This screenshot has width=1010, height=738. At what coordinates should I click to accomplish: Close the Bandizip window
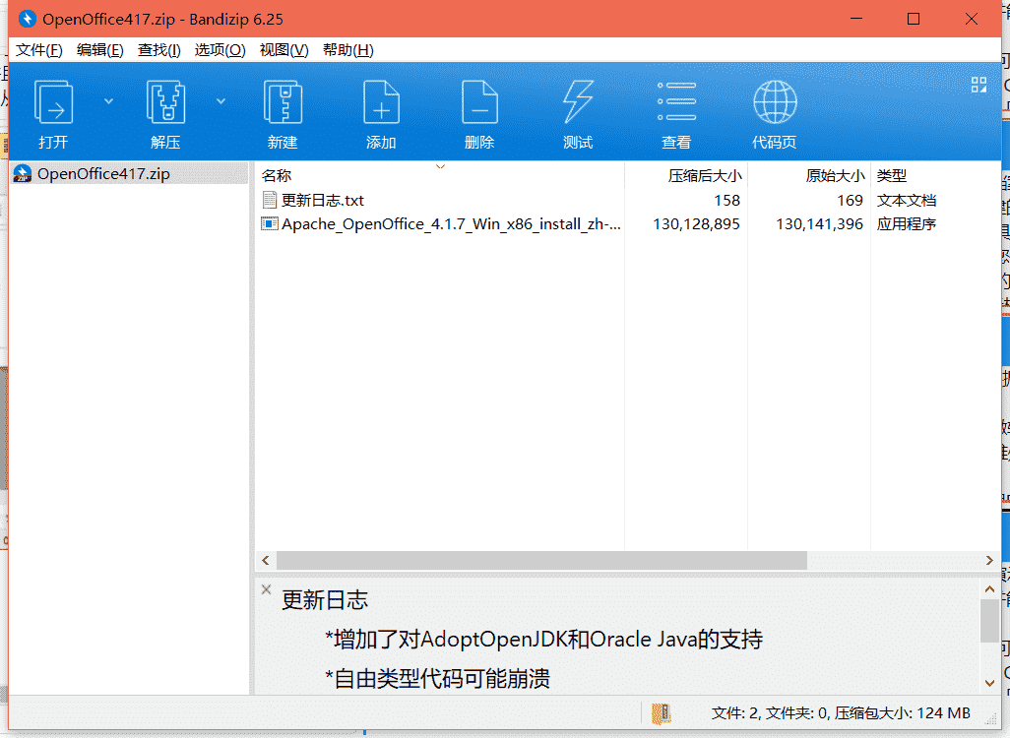[x=972, y=19]
